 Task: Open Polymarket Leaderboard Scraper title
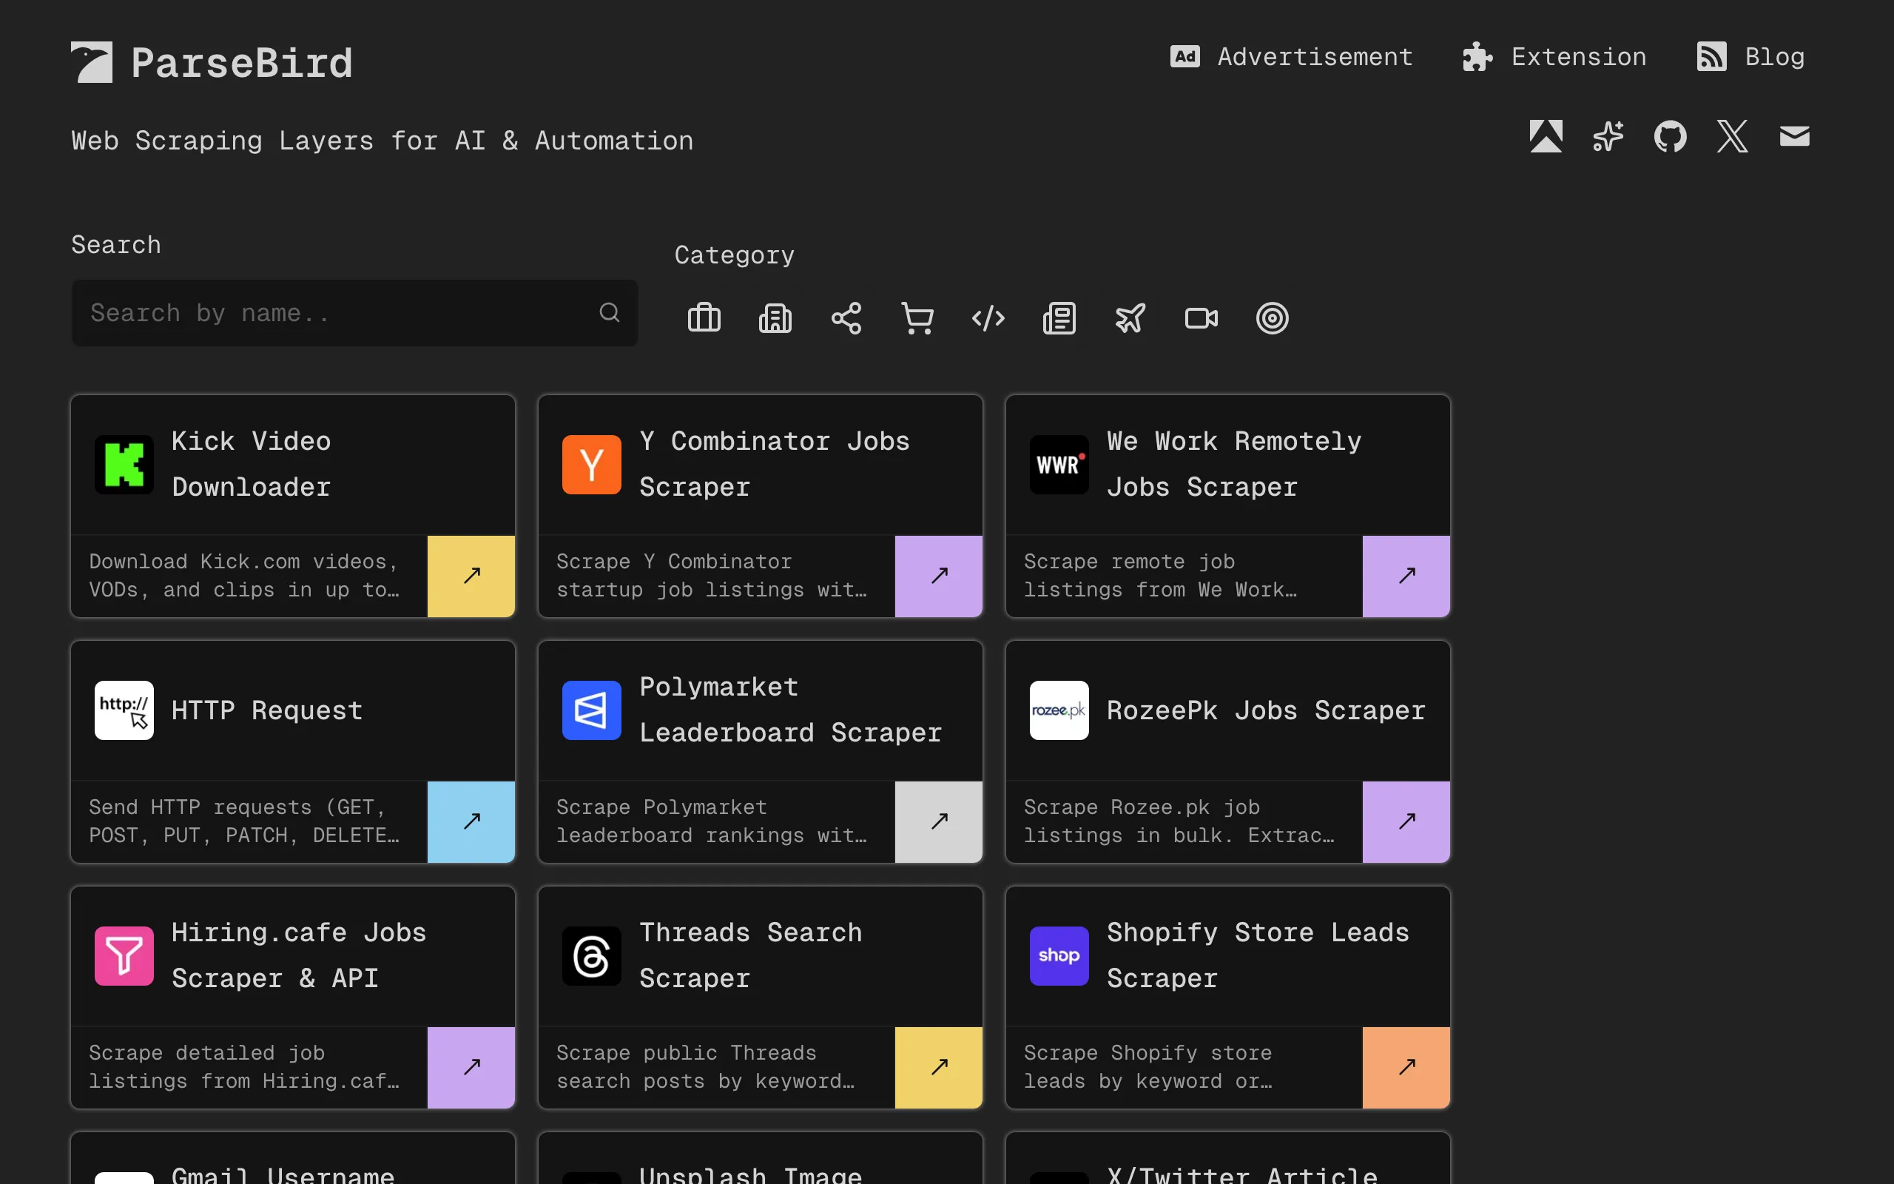click(x=790, y=710)
